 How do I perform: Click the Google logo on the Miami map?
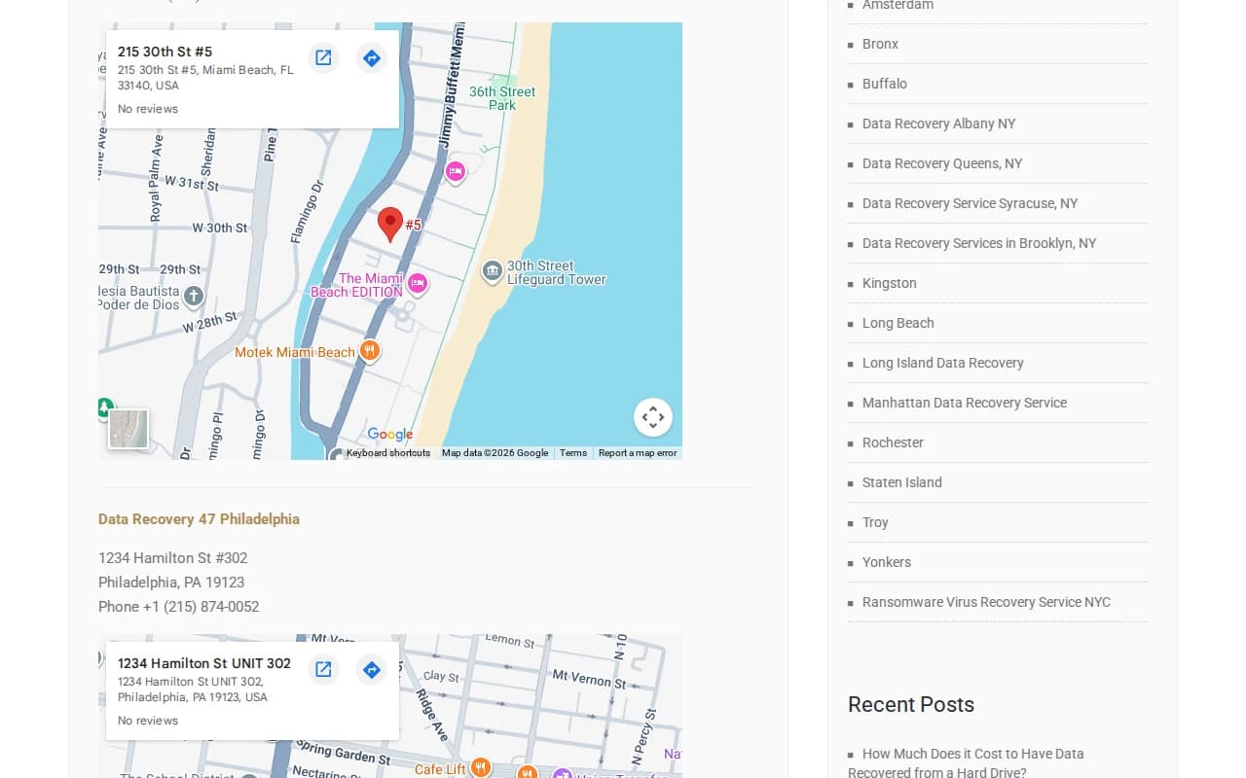point(388,434)
